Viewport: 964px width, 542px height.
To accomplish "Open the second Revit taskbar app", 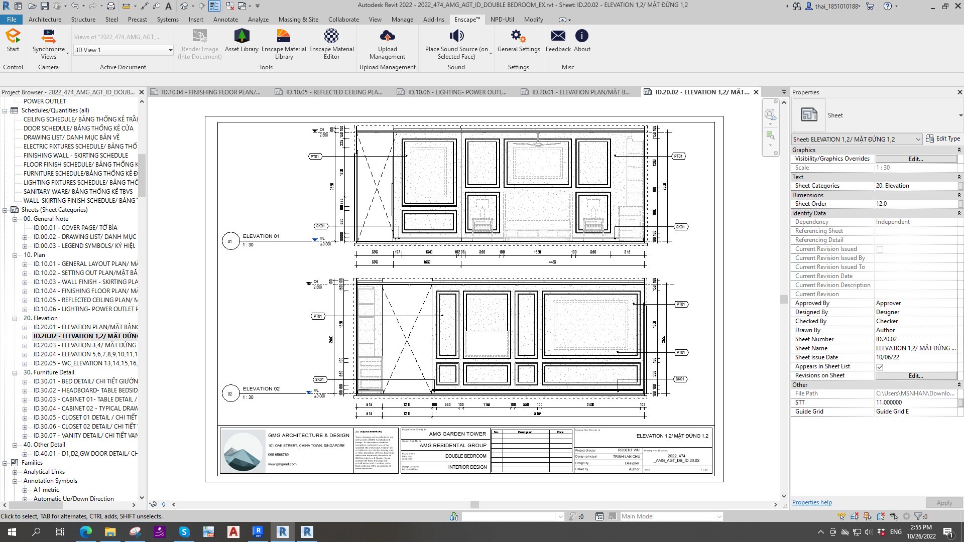I will coord(282,531).
